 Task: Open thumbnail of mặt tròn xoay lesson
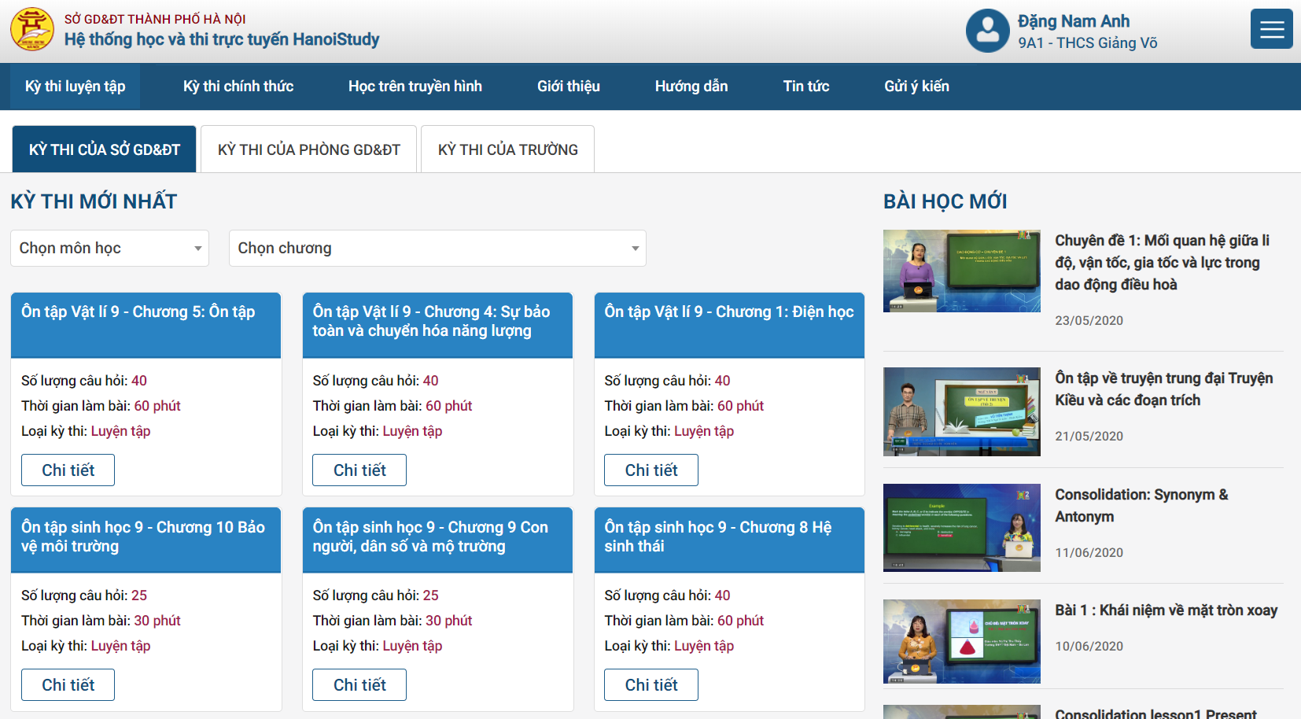[x=962, y=642]
